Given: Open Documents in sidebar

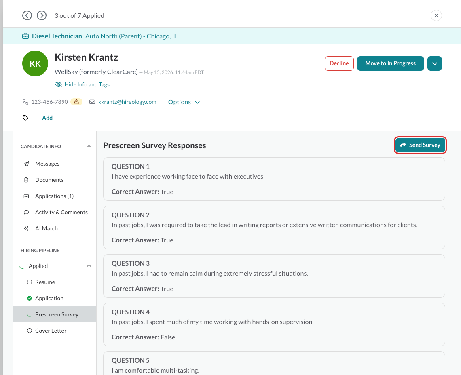Looking at the screenshot, I should pyautogui.click(x=49, y=180).
